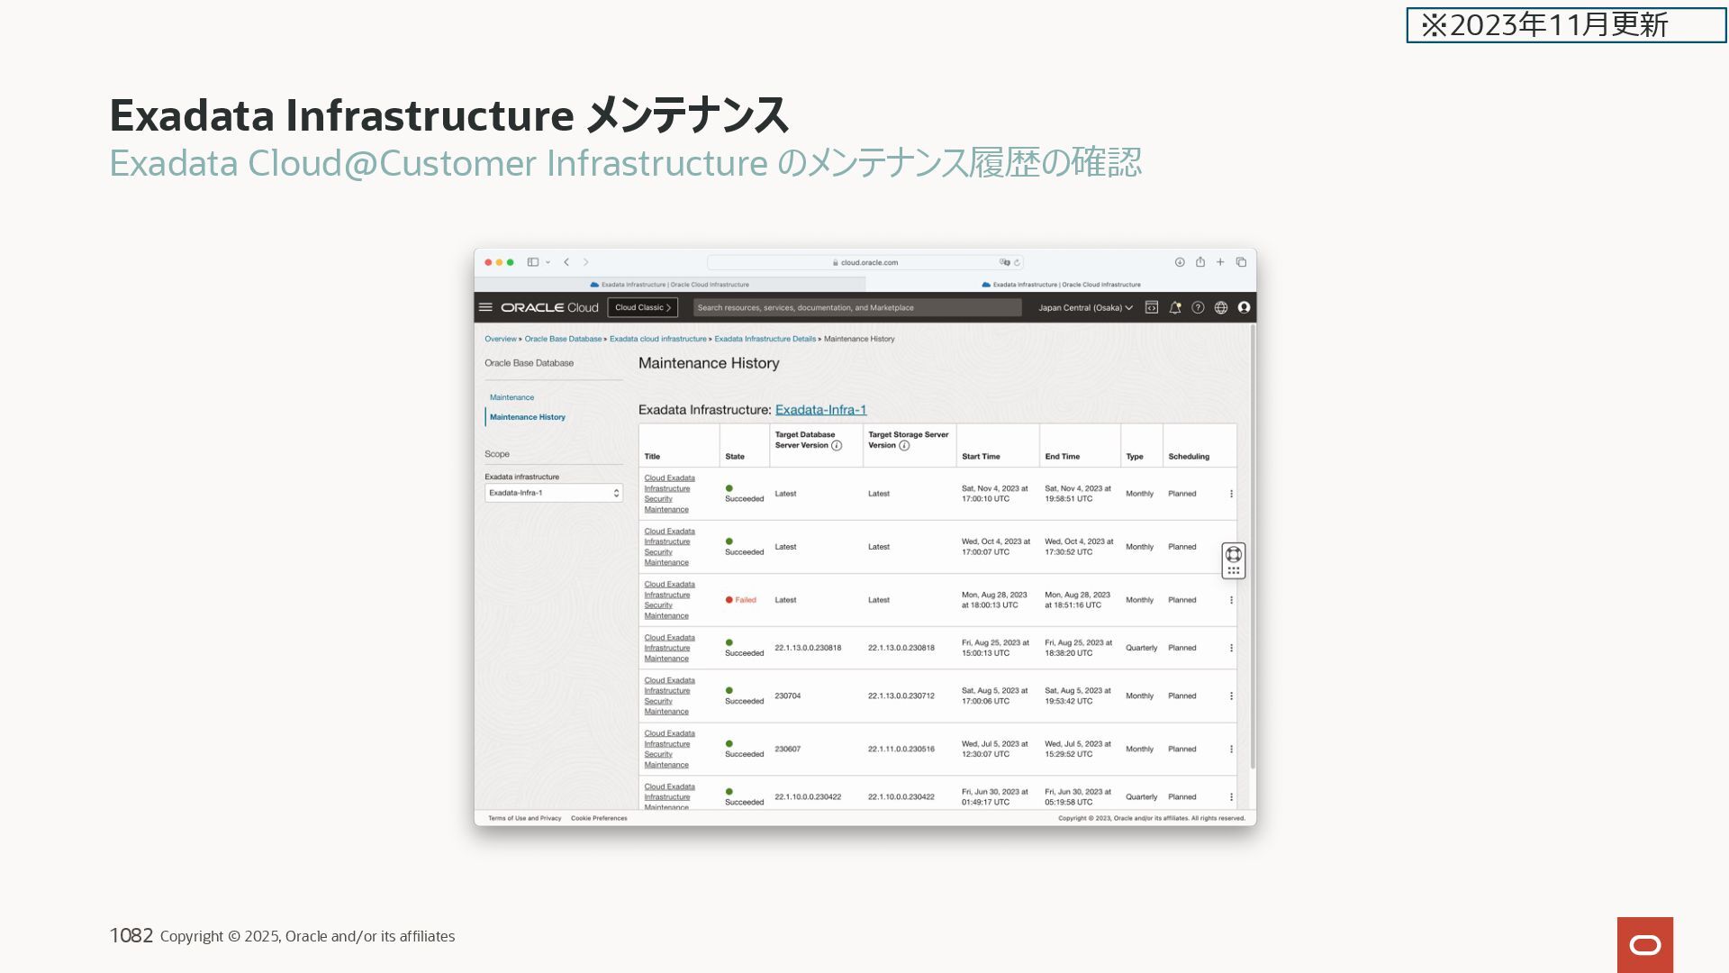1729x973 pixels.
Task: Click the Oracle Cloud search resources field
Action: [856, 307]
